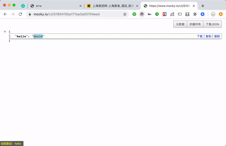Click the lock site info icon
This screenshot has width=226, height=146.
pyautogui.click(x=30, y=14)
